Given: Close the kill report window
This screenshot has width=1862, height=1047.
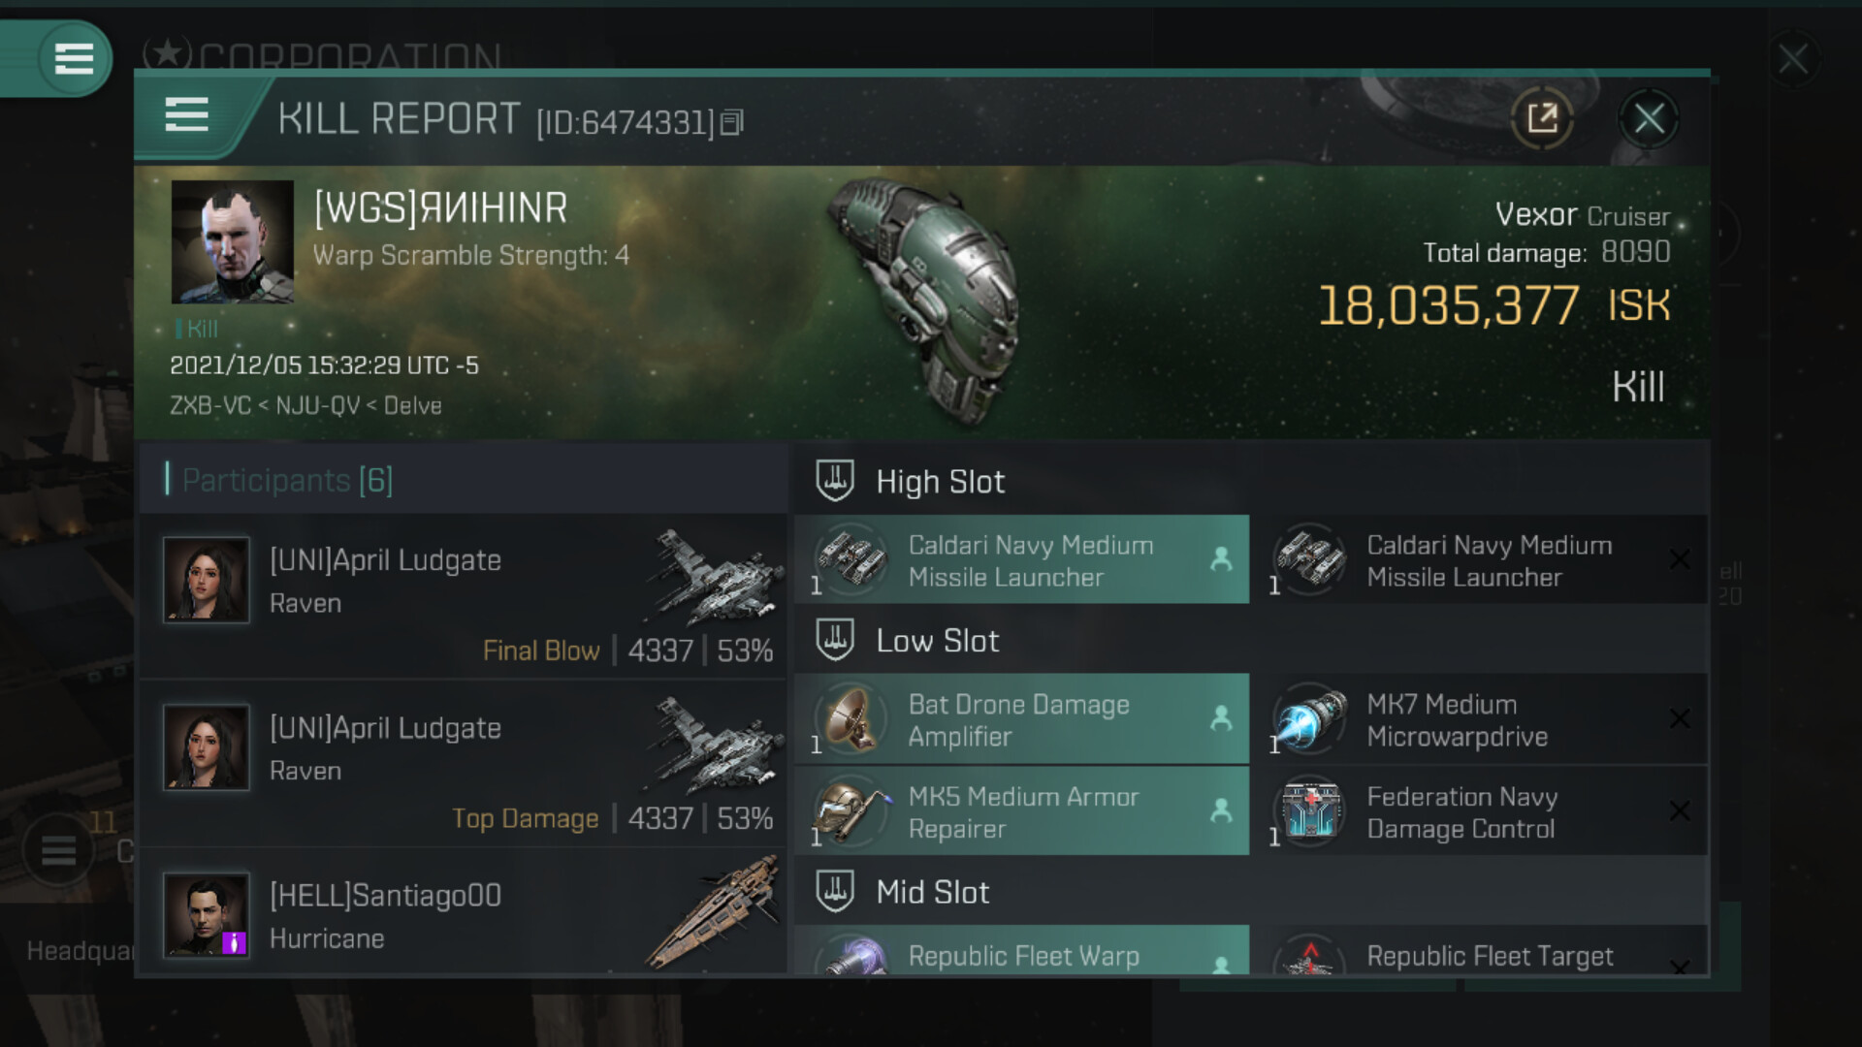Looking at the screenshot, I should 1649,119.
